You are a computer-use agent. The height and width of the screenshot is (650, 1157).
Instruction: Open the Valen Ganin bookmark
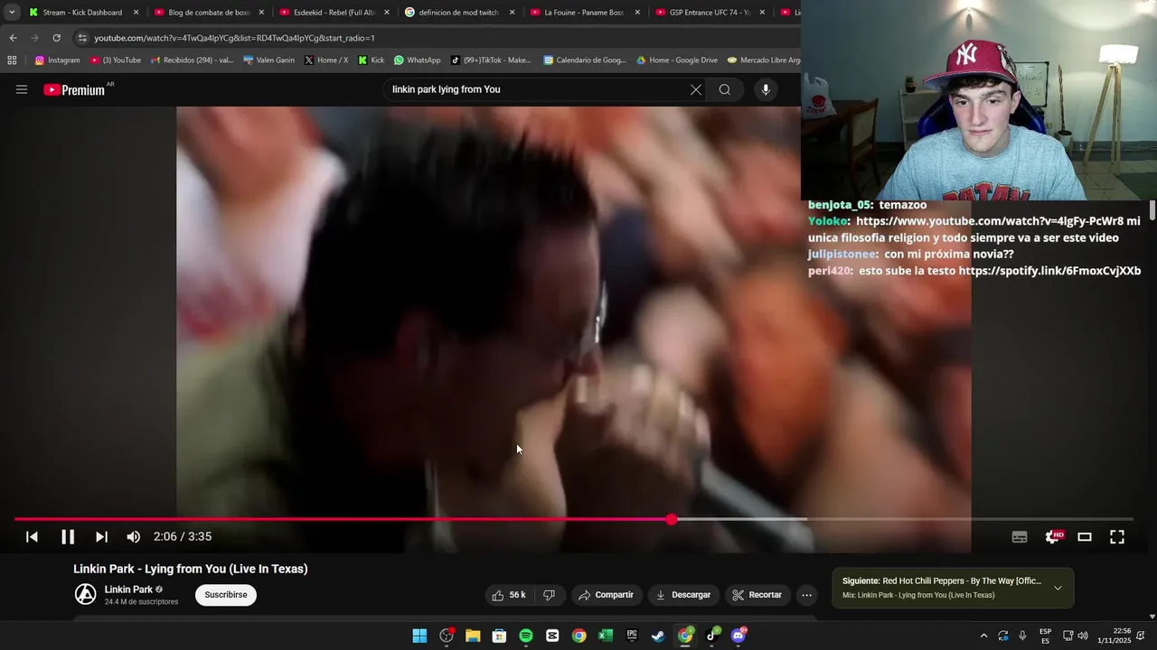coord(268,60)
